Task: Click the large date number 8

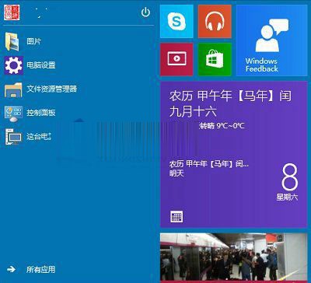Action: pyautogui.click(x=290, y=177)
